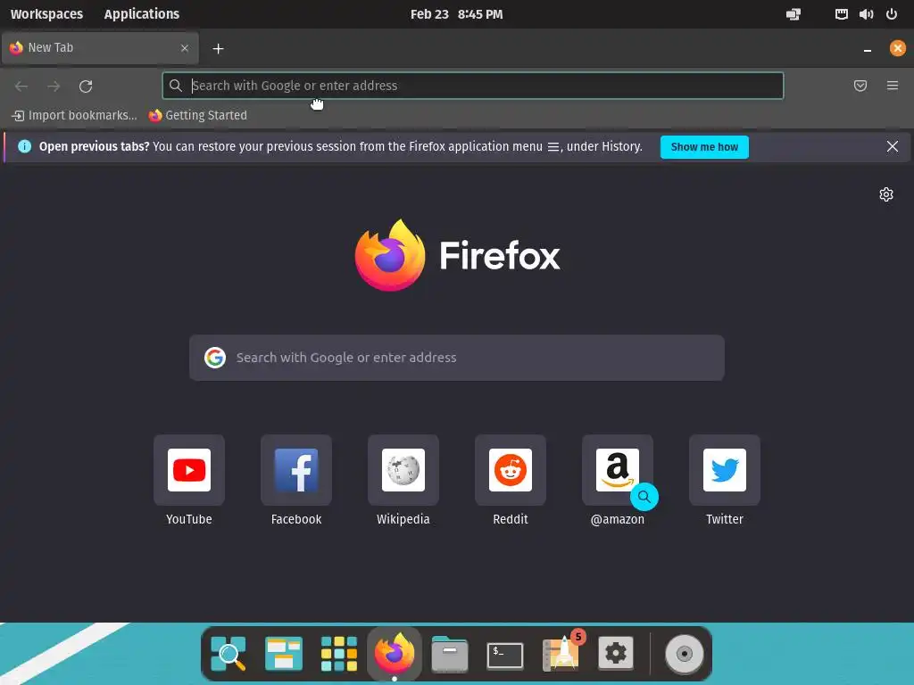
Task: Open the @amazon search shortcut tile
Action: [618, 470]
